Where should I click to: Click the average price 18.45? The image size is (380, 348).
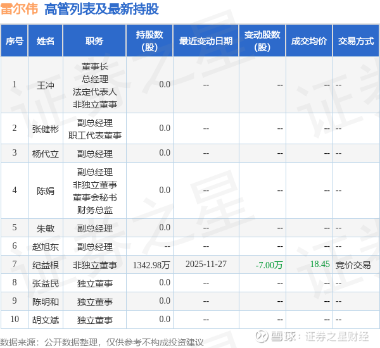click(320, 264)
